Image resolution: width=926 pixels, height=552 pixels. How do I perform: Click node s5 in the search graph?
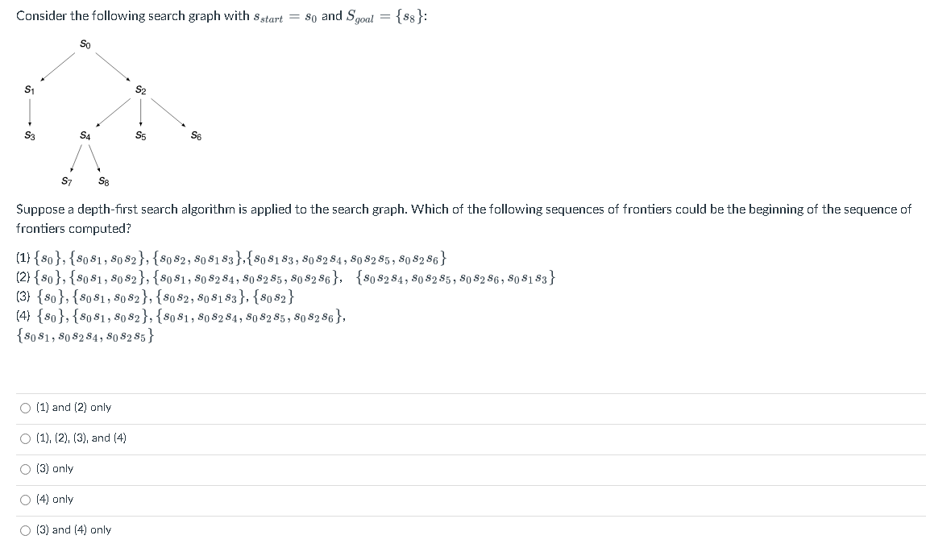141,136
